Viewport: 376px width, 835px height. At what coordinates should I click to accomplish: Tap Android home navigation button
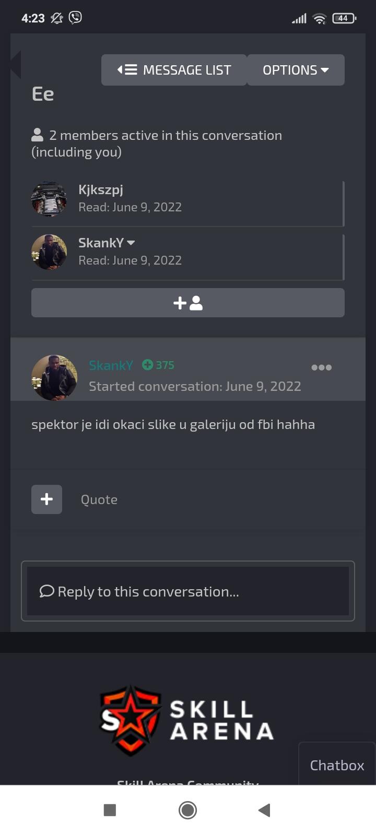pyautogui.click(x=188, y=810)
